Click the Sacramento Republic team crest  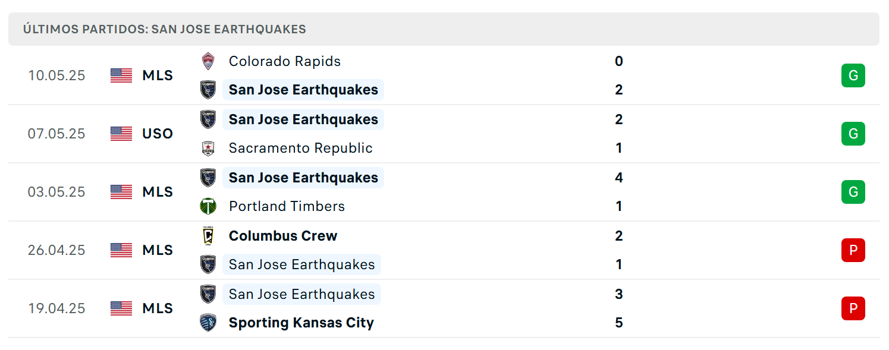208,148
